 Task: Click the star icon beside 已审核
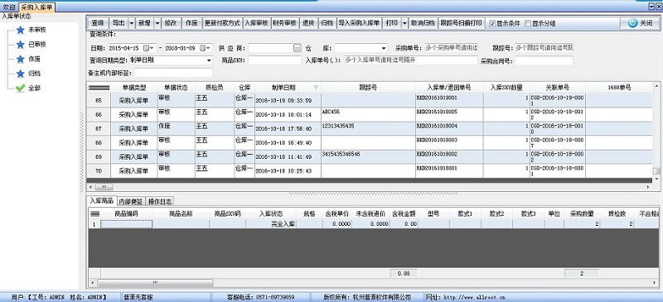tap(20, 45)
